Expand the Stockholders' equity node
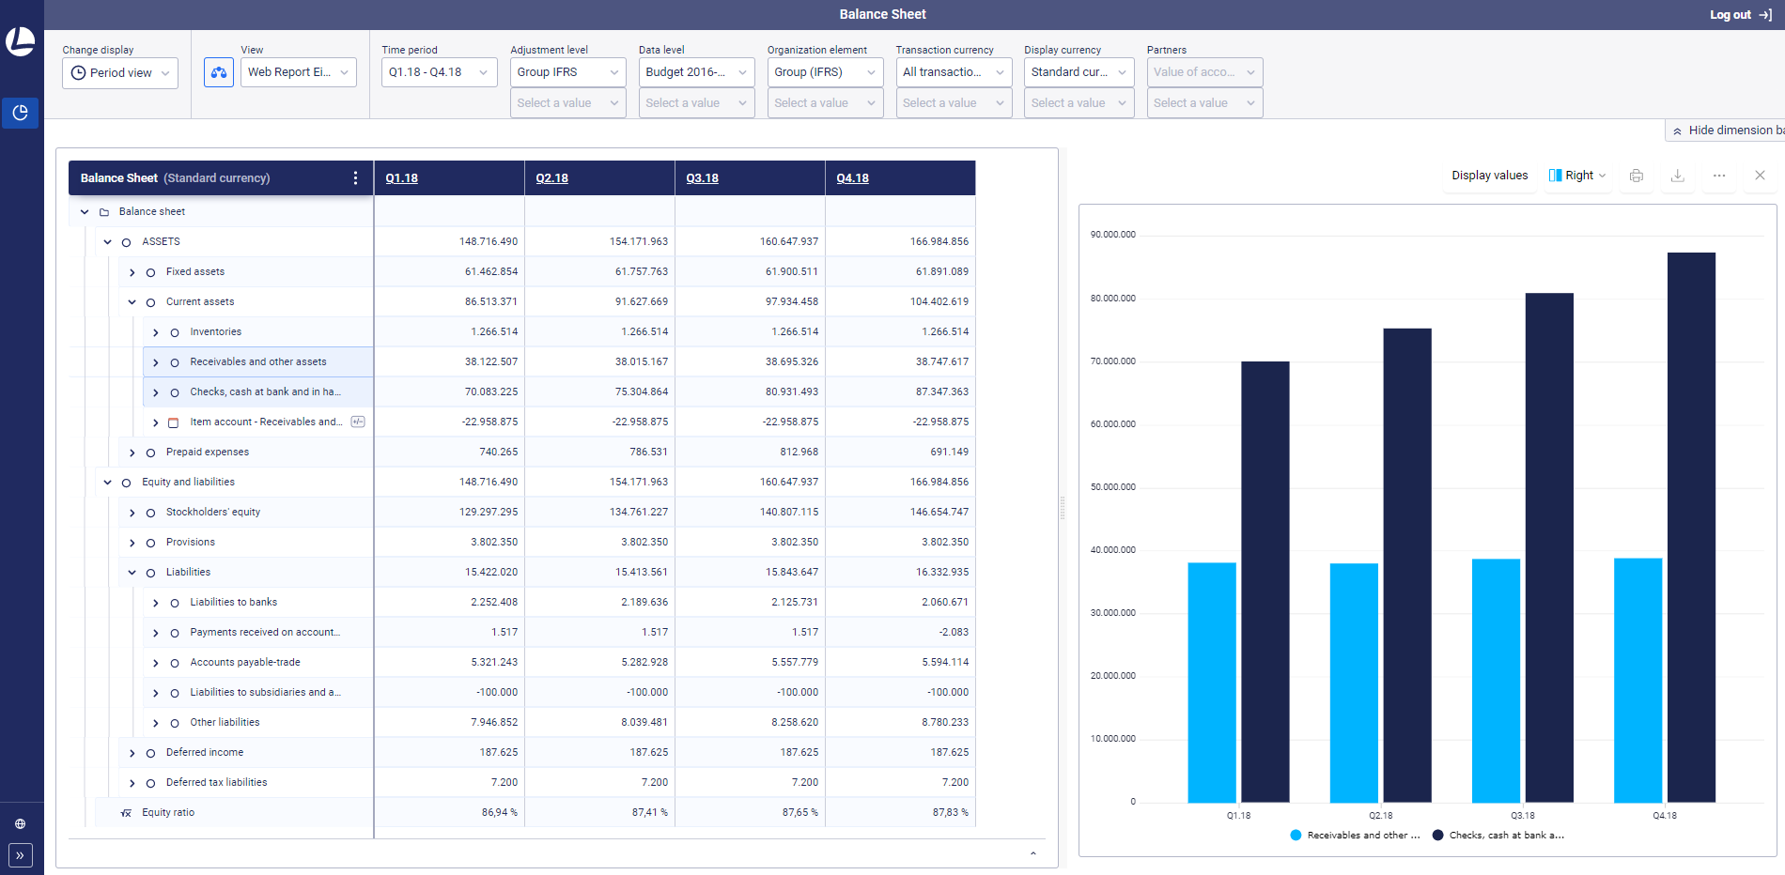 tap(132, 513)
